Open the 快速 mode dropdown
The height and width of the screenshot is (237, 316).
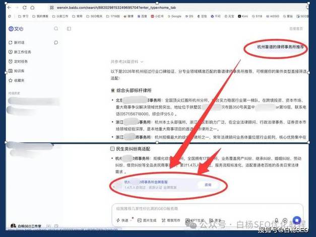[124, 220]
